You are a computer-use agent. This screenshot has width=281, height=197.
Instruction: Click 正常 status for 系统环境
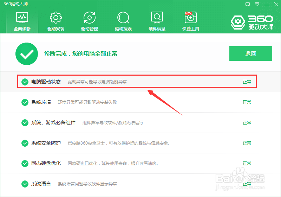pyautogui.click(x=247, y=102)
